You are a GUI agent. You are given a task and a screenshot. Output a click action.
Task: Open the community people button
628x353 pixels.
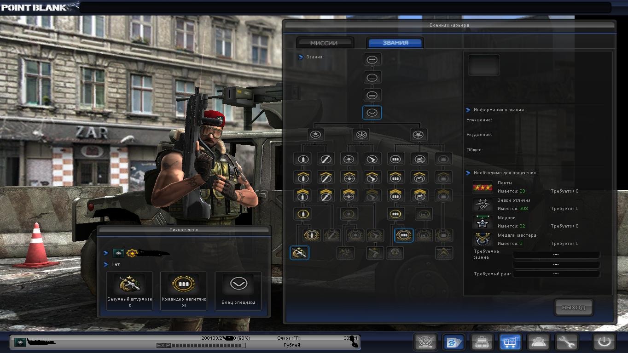(539, 342)
